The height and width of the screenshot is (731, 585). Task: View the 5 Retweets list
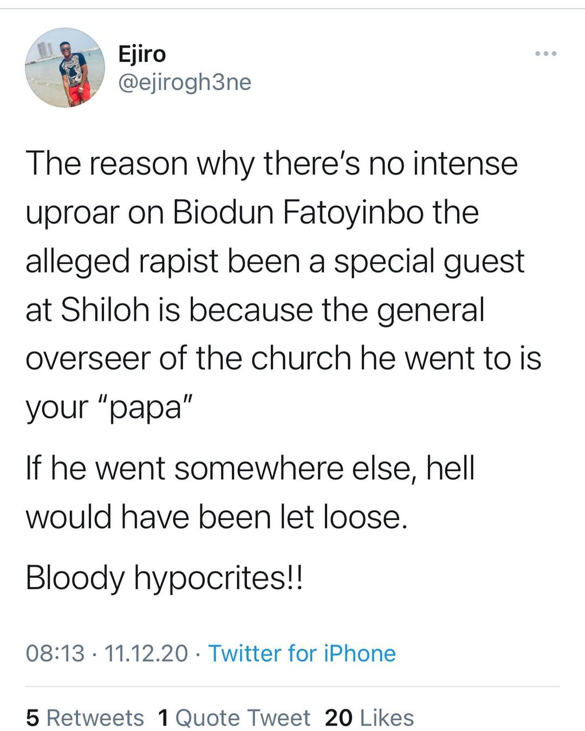[x=85, y=718]
